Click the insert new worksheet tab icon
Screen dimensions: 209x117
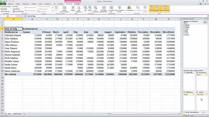pyautogui.click(x=24, y=114)
